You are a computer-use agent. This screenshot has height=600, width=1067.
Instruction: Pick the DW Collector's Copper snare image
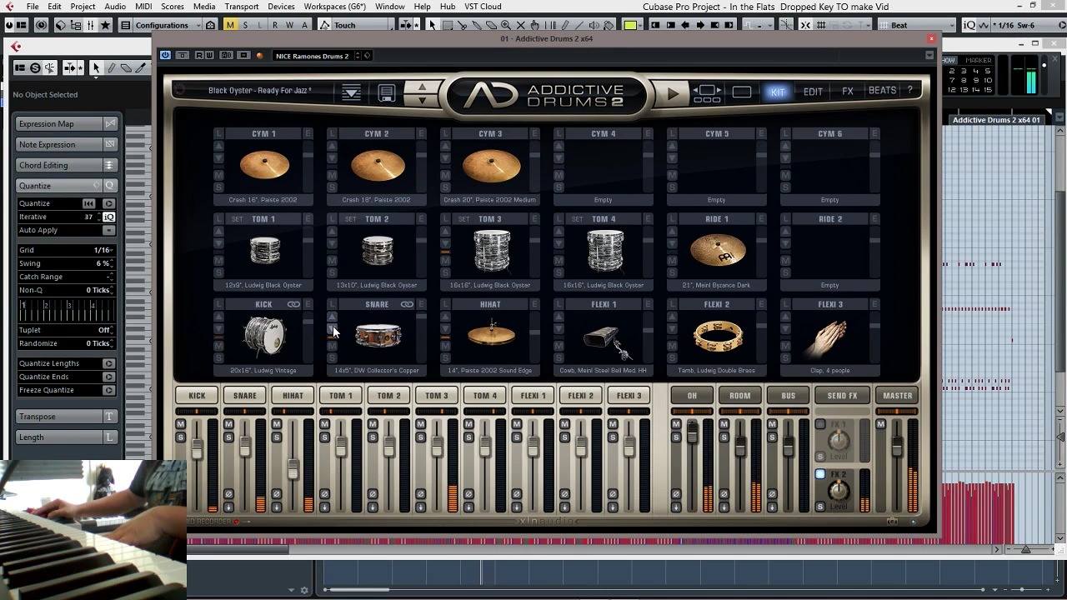378,335
